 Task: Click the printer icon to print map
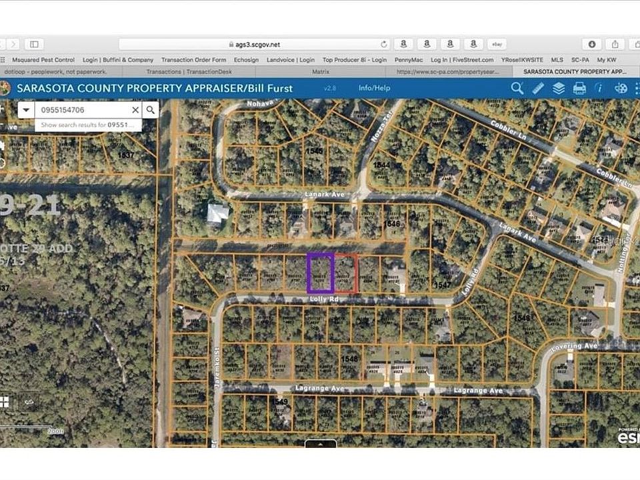579,88
